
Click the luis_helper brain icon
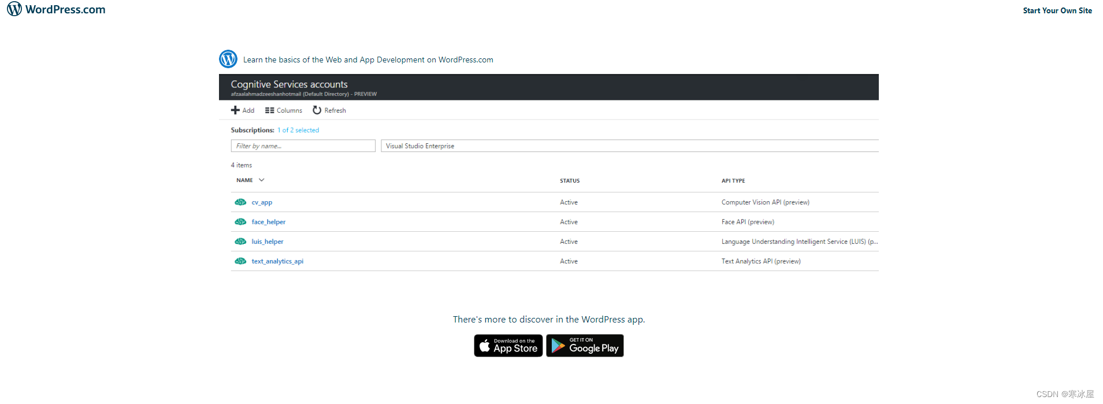[x=240, y=242]
